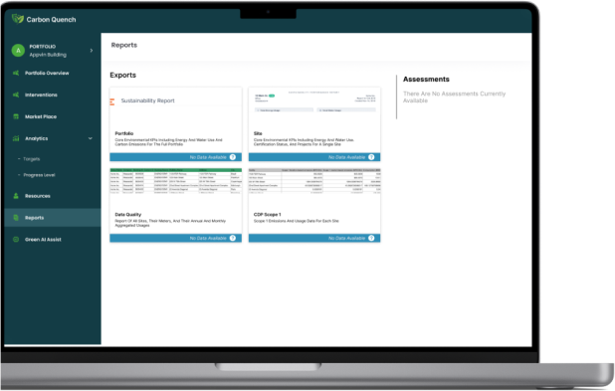Viewport: 615px width, 391px height.
Task: Click the 'Site' export title
Action: 258,133
